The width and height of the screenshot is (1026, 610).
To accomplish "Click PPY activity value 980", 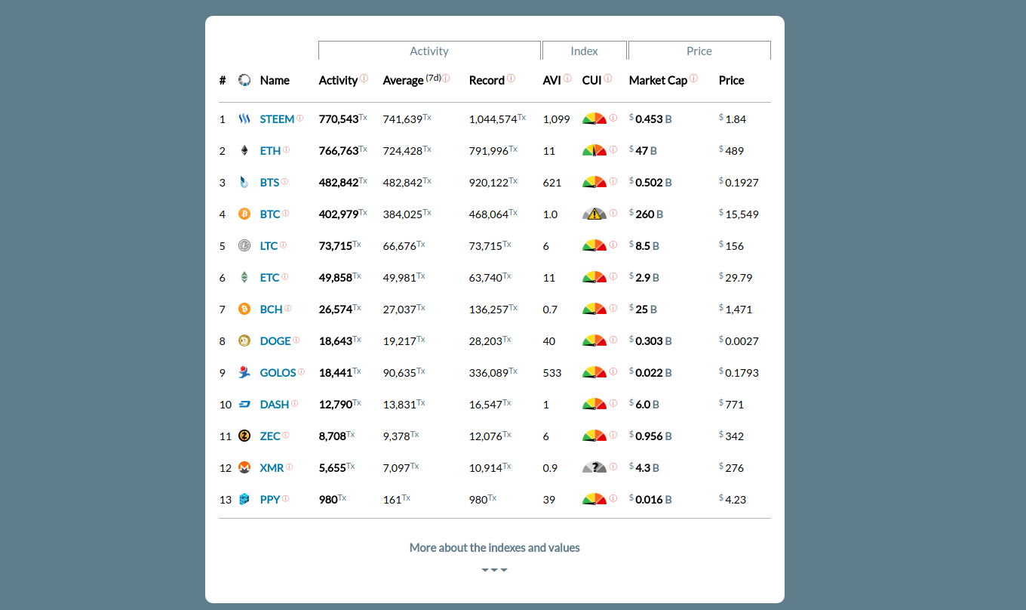I will coord(328,500).
